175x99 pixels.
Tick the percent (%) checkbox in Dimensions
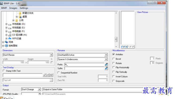click(x=52, y=62)
